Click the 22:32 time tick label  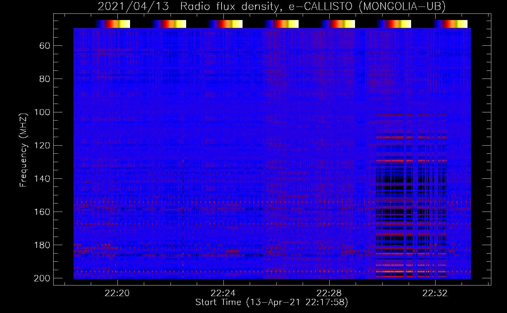click(x=435, y=293)
